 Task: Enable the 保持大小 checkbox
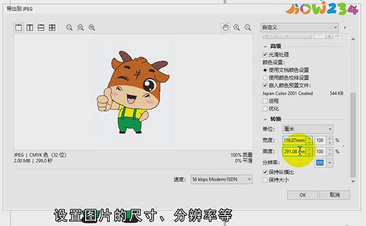265,180
